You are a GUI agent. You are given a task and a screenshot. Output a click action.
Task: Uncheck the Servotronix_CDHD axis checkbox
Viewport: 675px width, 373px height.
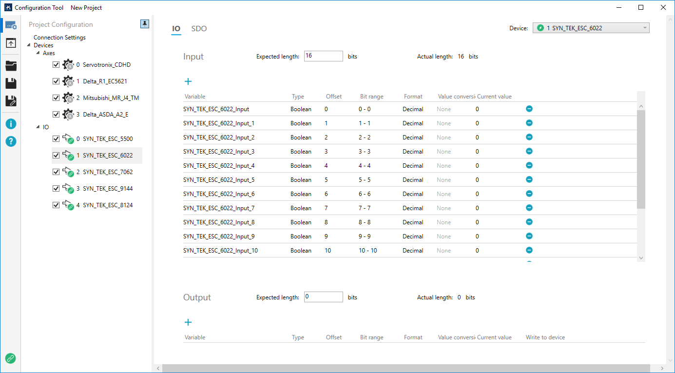coord(56,65)
